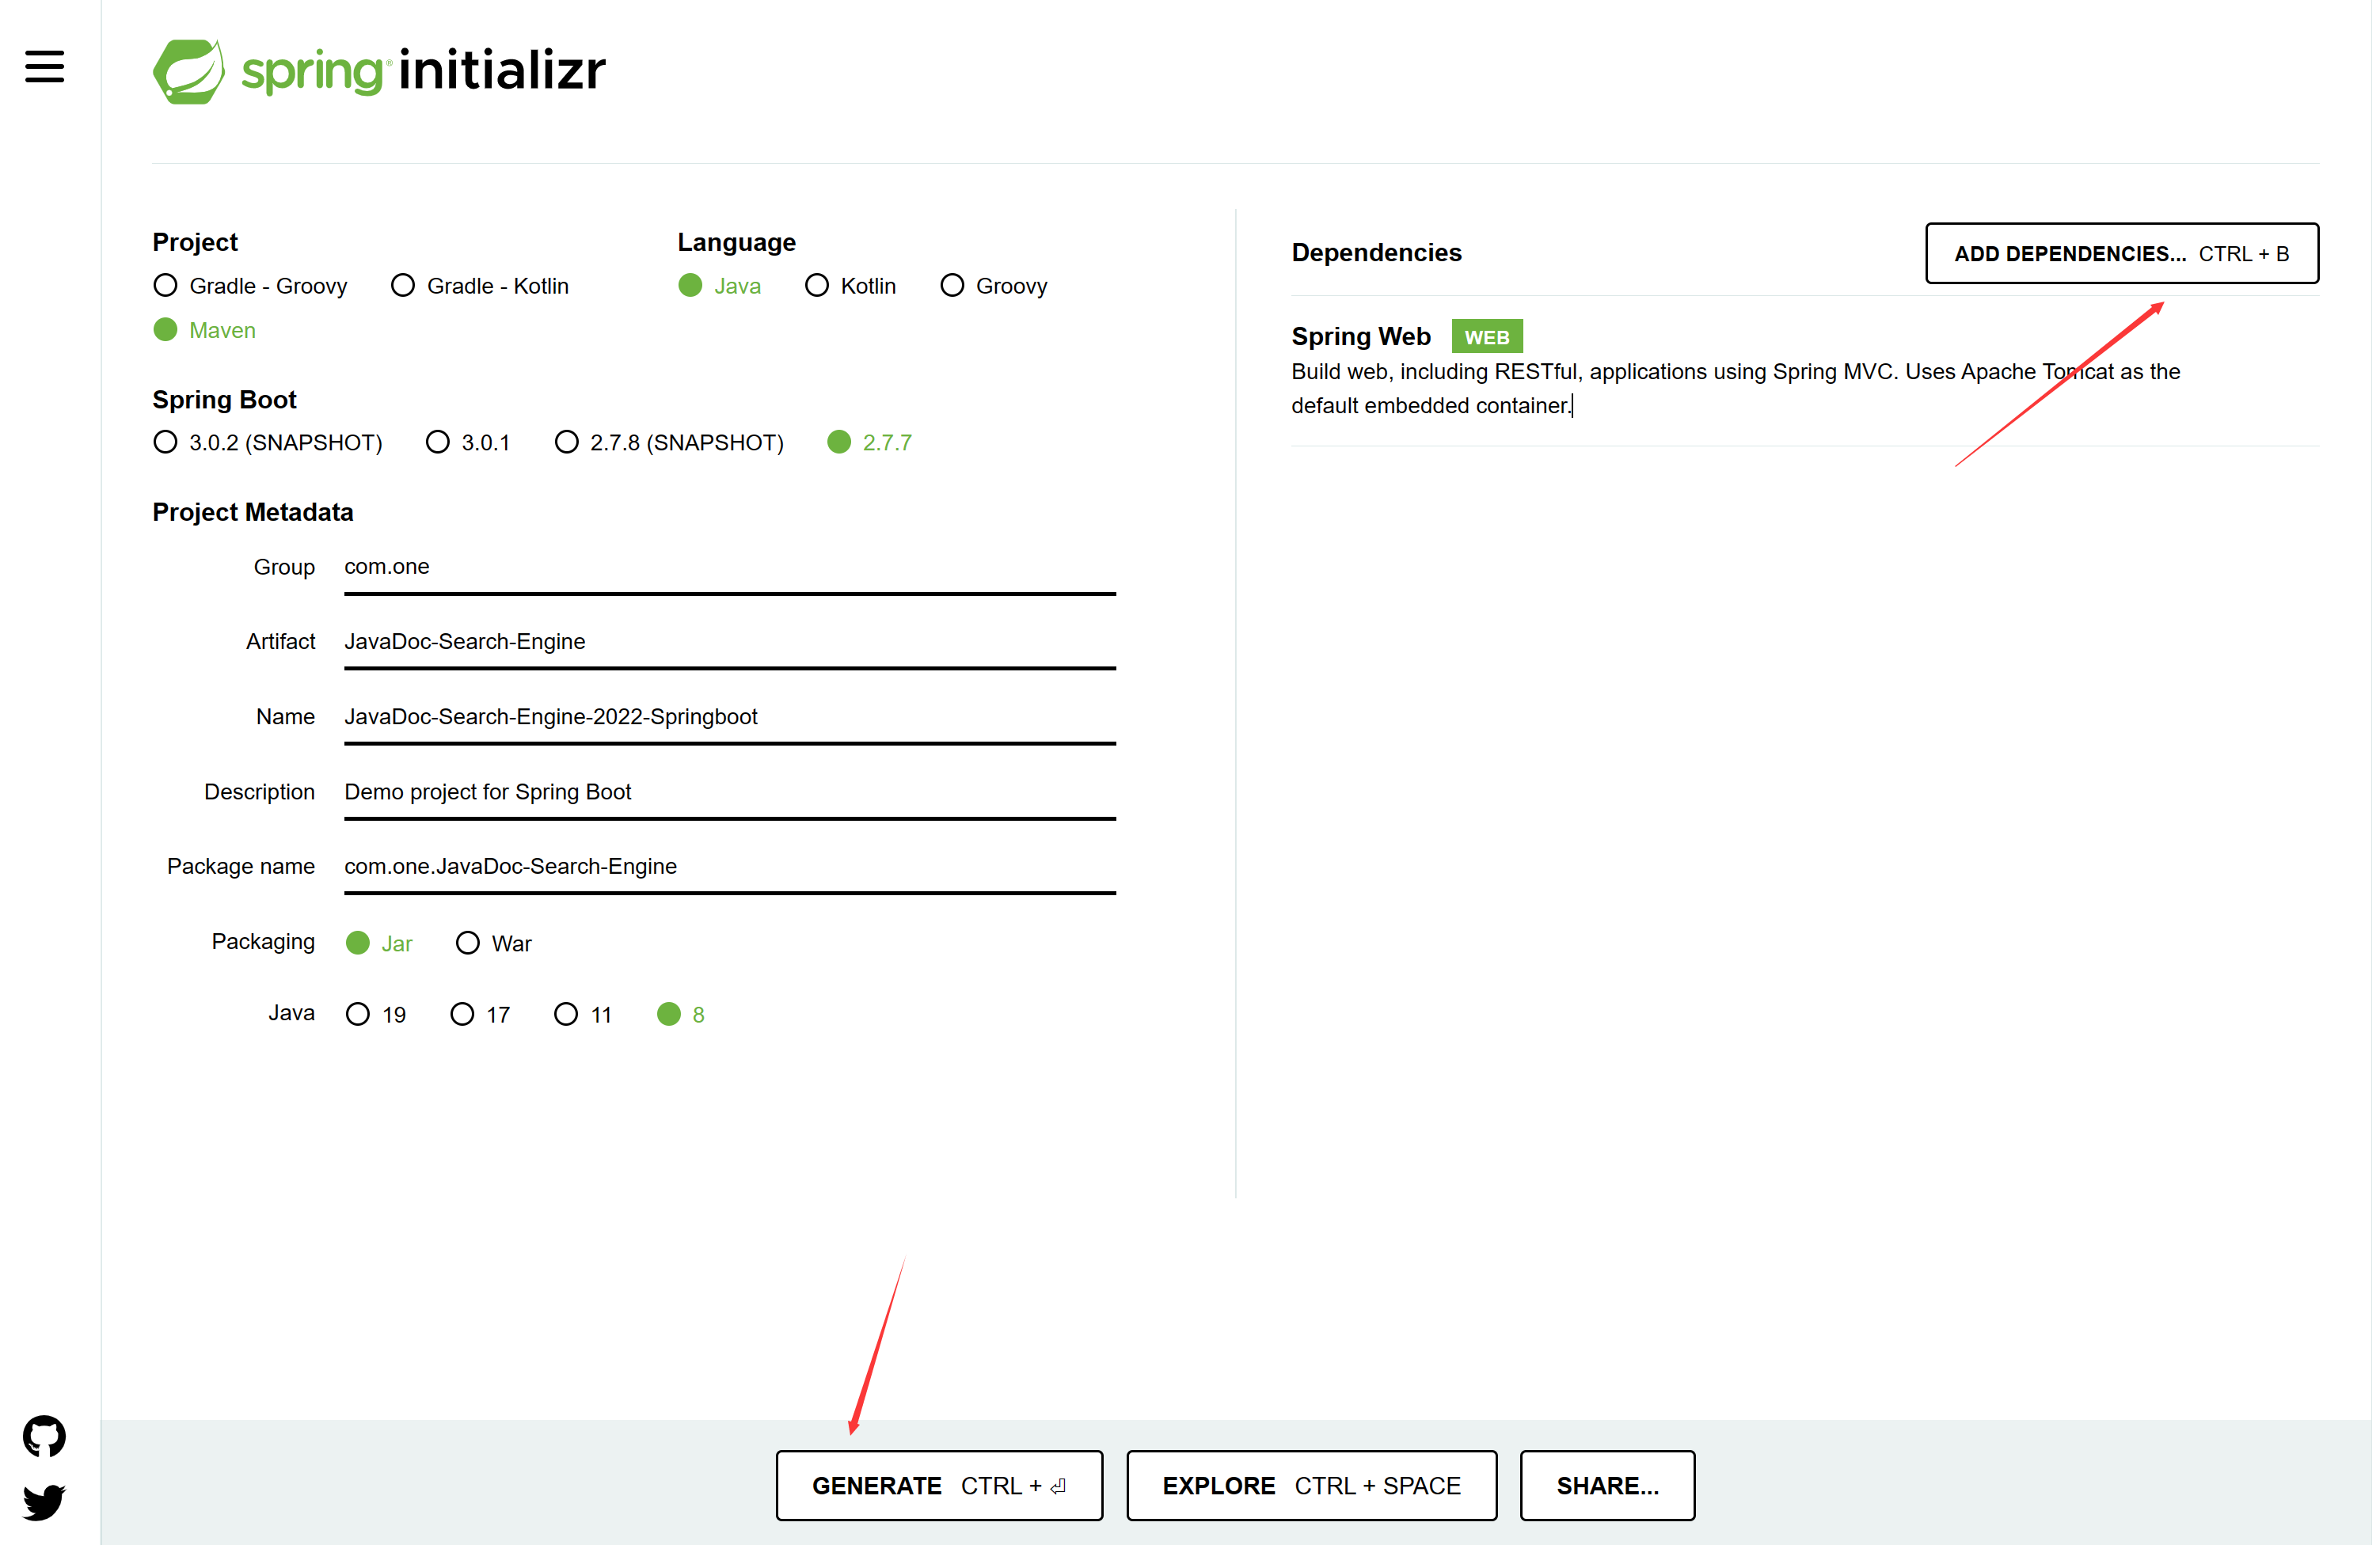Select Gradle - Kotlin project type

[480, 286]
